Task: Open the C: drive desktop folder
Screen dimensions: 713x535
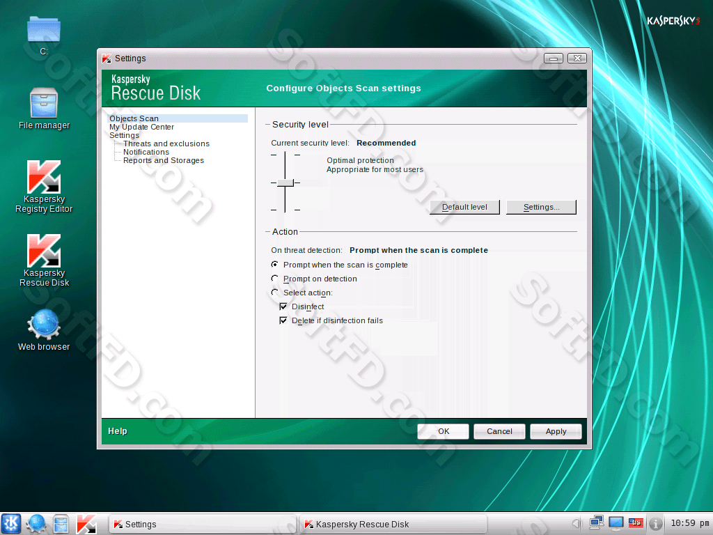Action: point(44,36)
